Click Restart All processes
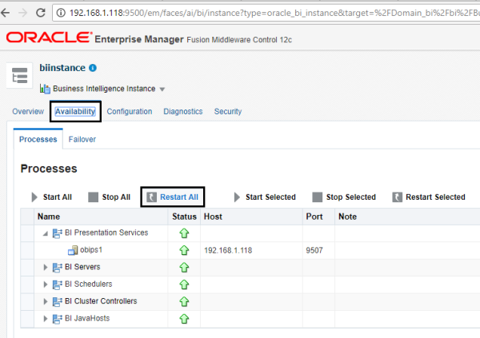This screenshot has width=480, height=338. coord(173,197)
